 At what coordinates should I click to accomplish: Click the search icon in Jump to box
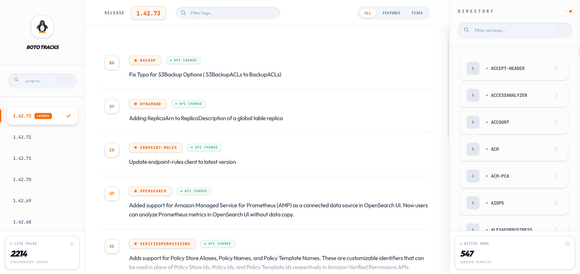pos(16,80)
